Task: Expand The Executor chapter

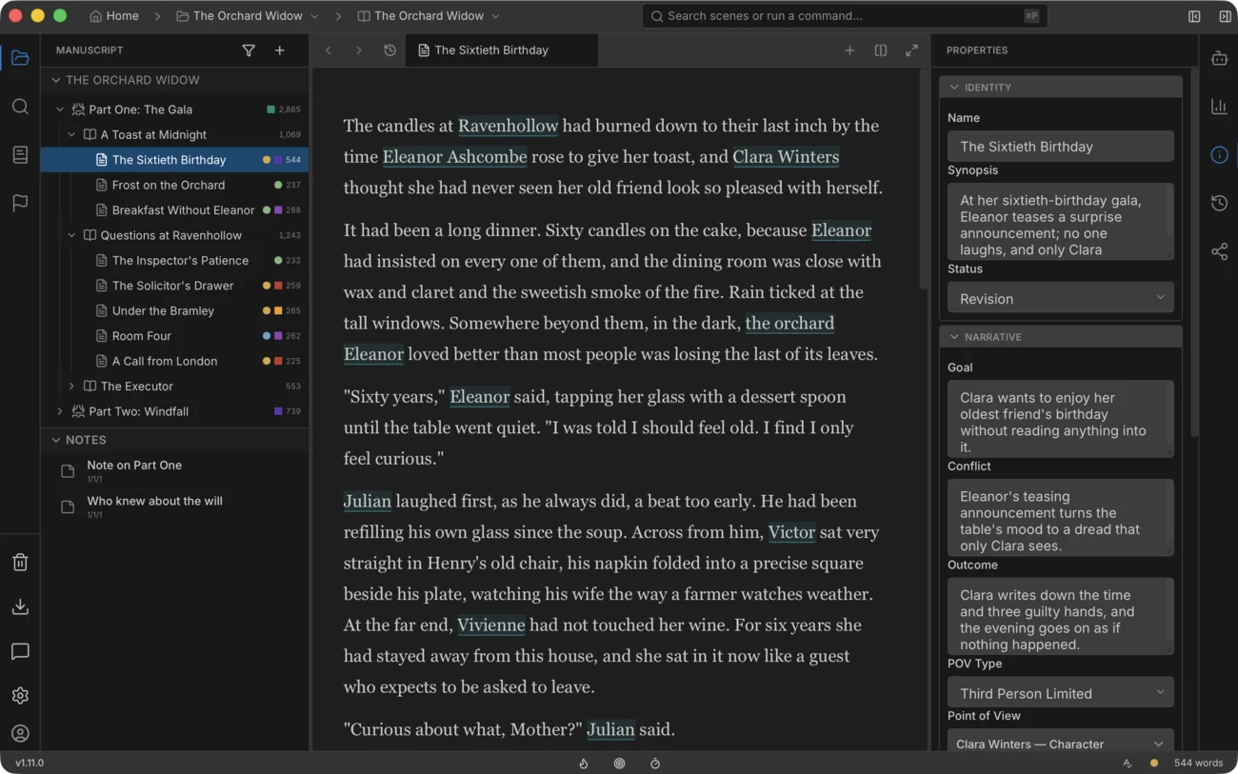Action: coord(71,387)
